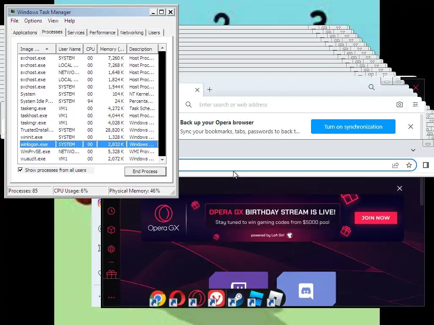Toggle Show processes from all users checkbox
Image resolution: width=434 pixels, height=325 pixels.
click(x=20, y=170)
